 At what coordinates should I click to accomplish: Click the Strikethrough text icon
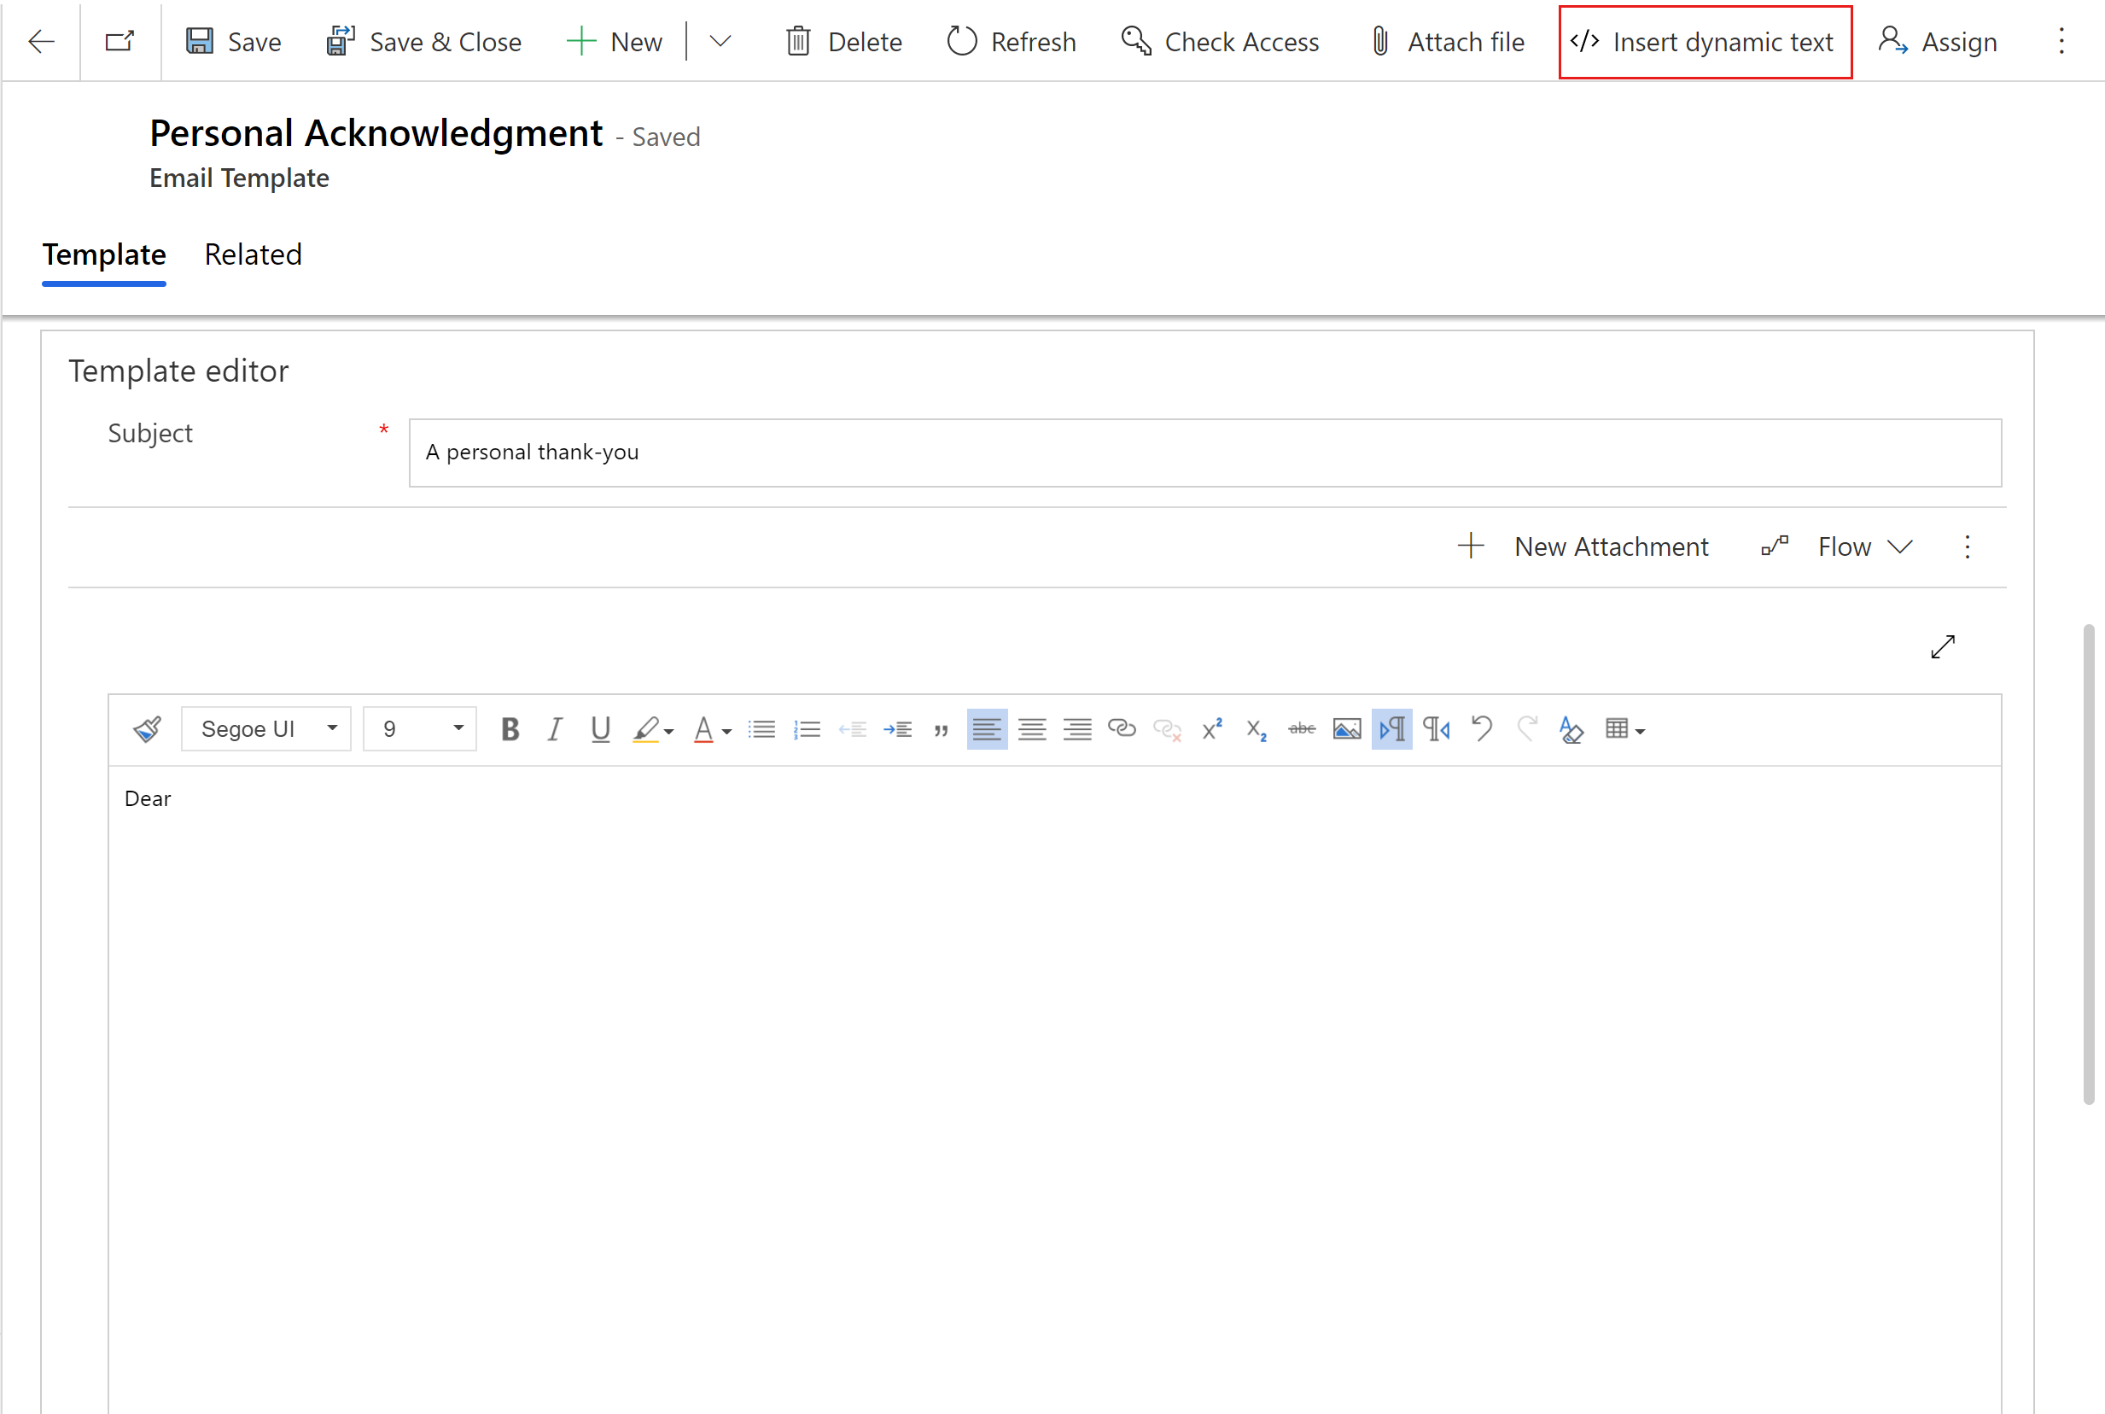point(1301,729)
